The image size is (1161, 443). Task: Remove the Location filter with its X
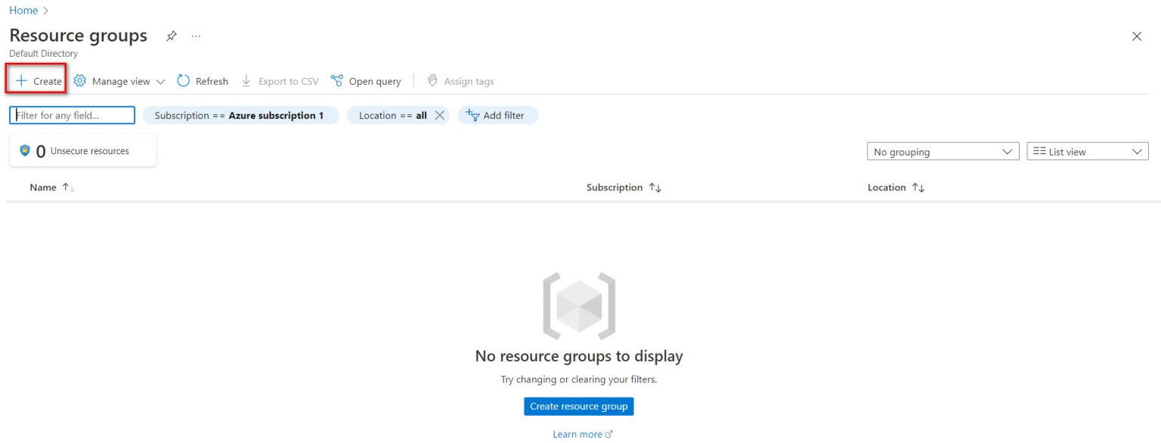tap(441, 116)
